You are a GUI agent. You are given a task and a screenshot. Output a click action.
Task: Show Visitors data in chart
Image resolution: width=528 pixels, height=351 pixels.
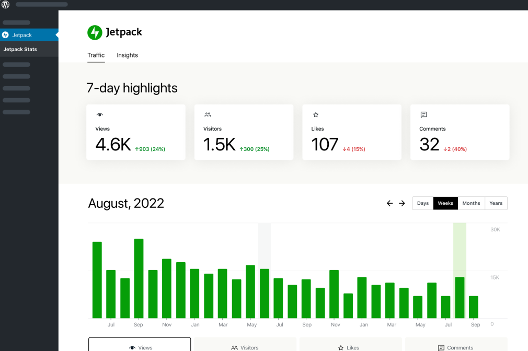coord(245,345)
